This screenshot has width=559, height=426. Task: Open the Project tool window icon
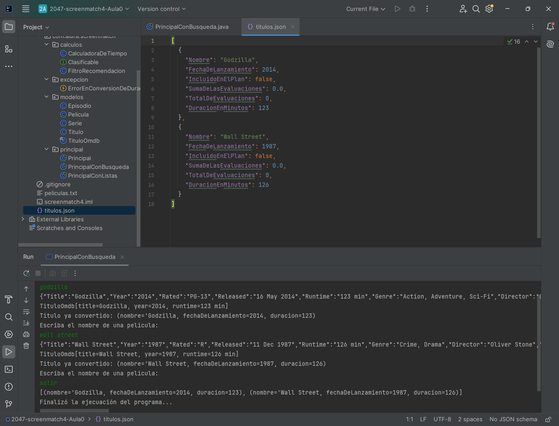point(9,27)
